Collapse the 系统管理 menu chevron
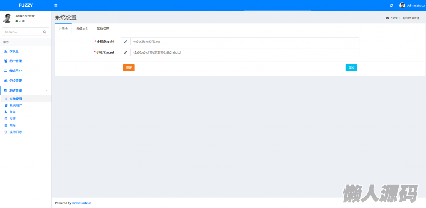Screen dimensions: 426x208 click(47, 91)
